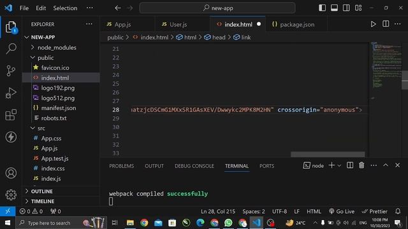The image size is (408, 229).
Task: Maximize the panel size chevron
Action: [x=385, y=165]
